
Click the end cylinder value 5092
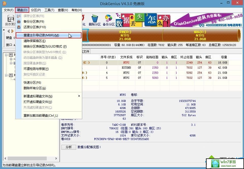point(189,73)
